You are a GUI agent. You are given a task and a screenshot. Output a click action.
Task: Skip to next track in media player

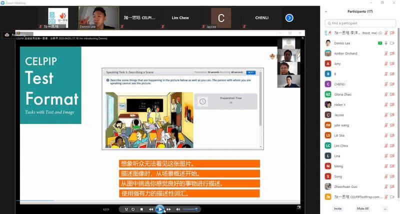[x=169, y=209]
